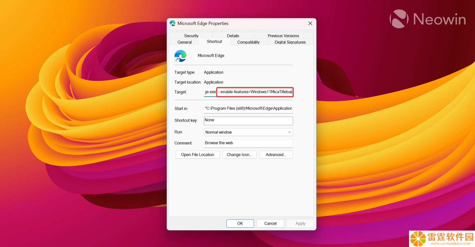Viewport: 475px width, 247px height.
Task: Open Advanced shortcut settings
Action: pyautogui.click(x=276, y=155)
